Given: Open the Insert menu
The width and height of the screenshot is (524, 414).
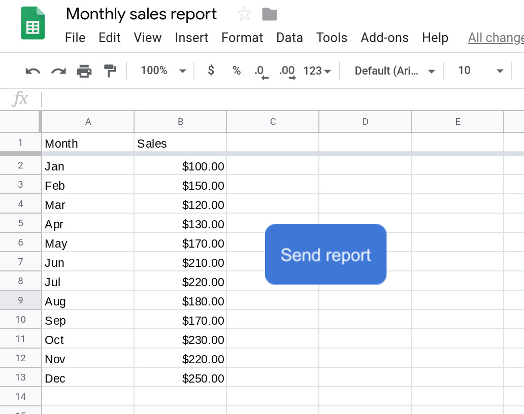Looking at the screenshot, I should click(191, 38).
